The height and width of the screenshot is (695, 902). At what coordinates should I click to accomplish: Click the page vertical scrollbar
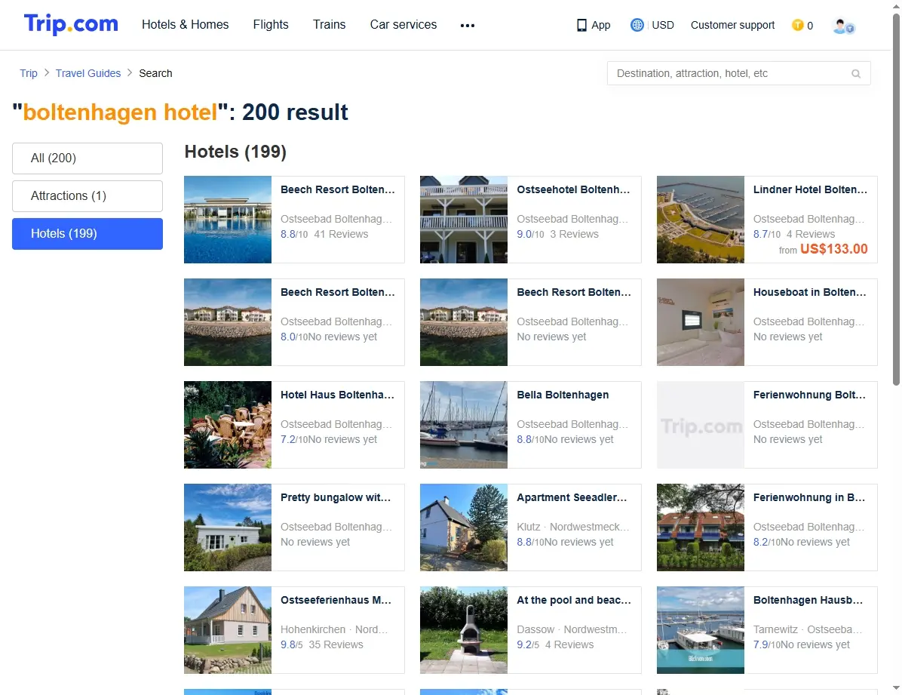click(896, 198)
